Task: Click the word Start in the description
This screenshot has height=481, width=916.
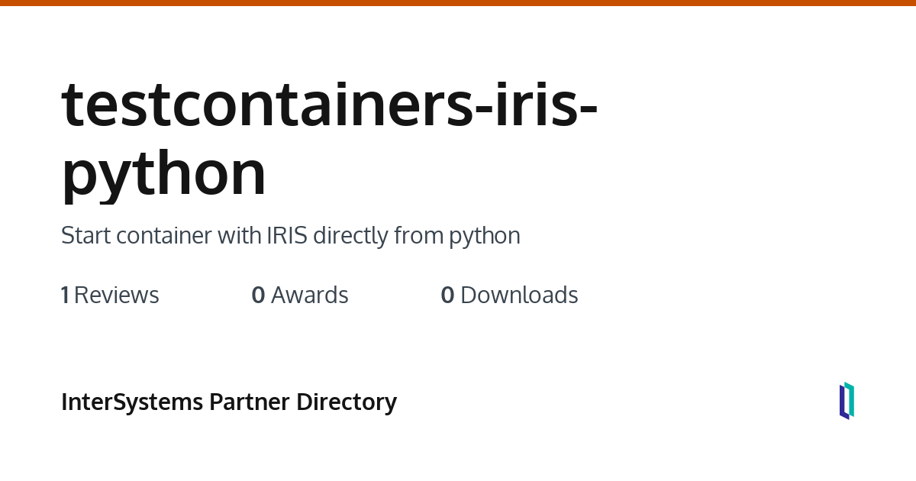Action: (85, 236)
